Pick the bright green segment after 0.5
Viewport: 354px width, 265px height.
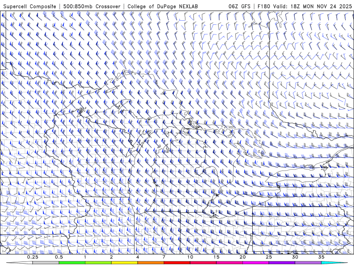(x=72, y=263)
